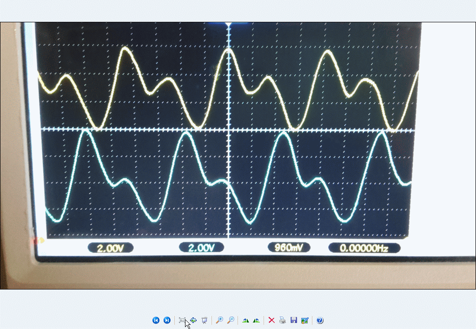This screenshot has height=329, width=476.
Task: Go to the previous image
Action: [156, 320]
